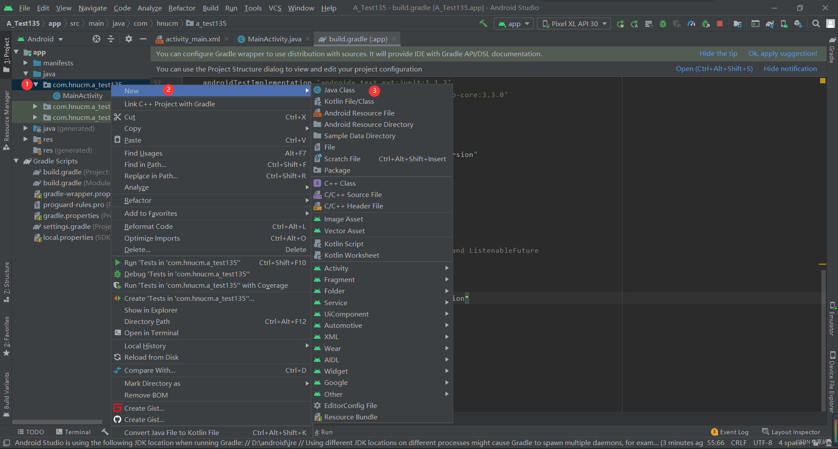Select Java Class from New submenu
838x449 pixels.
tap(382, 90)
